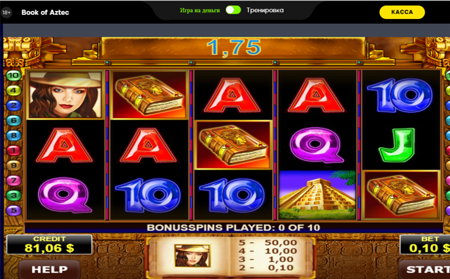Viewport: 450px width, 279px height.
Task: Select payline indicator number 10
Action: [13, 76]
